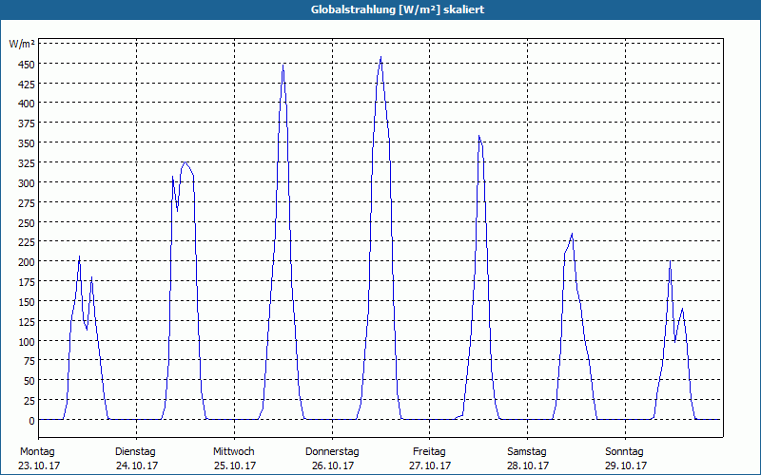Click Sunday's peak near 200

point(671,262)
